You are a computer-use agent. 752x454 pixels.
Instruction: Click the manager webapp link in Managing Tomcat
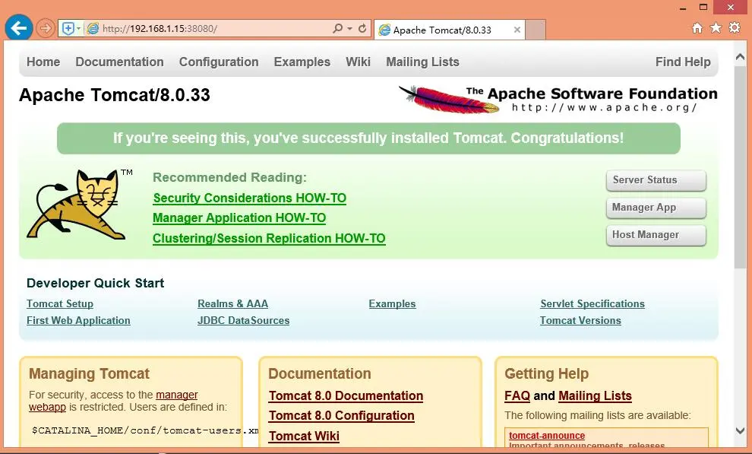[x=176, y=395]
